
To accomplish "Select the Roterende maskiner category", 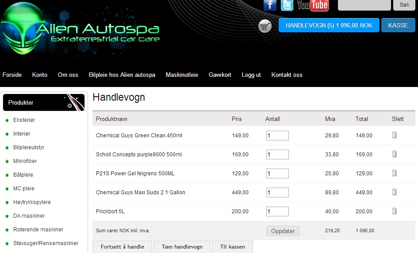I will [x=38, y=229].
